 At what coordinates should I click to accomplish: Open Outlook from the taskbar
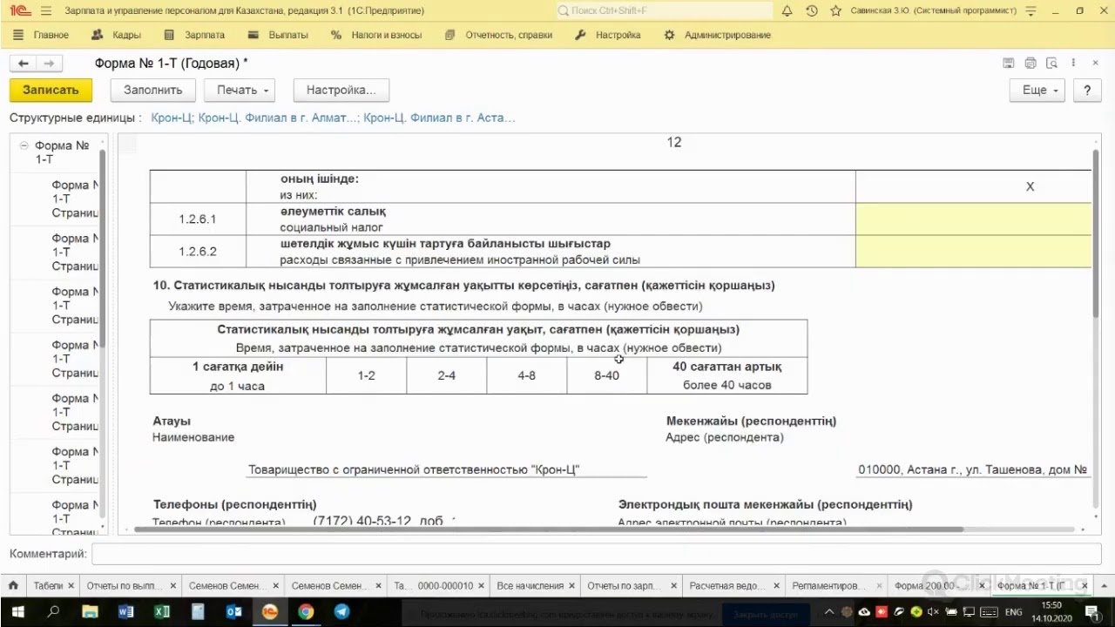[234, 612]
